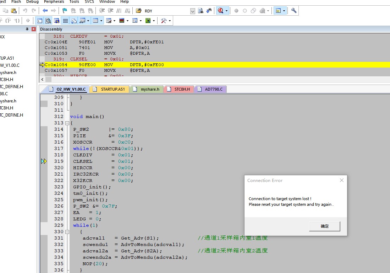Viewport: 390px width, 273px height.
Task: Close the Connection Error dialog
Action: (x=342, y=180)
